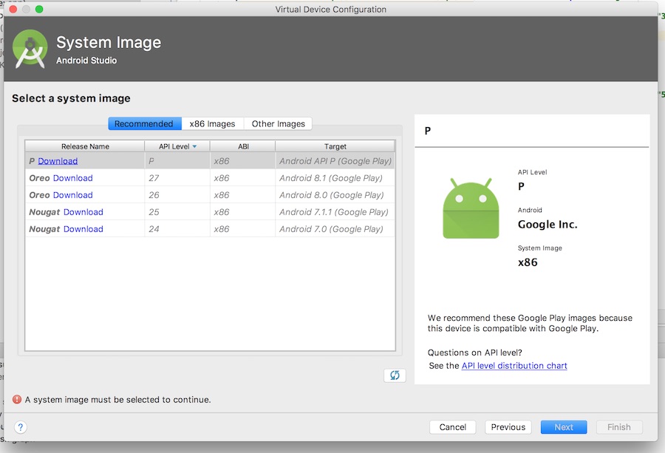Zoom the window with the green button
This screenshot has height=453, width=665.
(39, 9)
